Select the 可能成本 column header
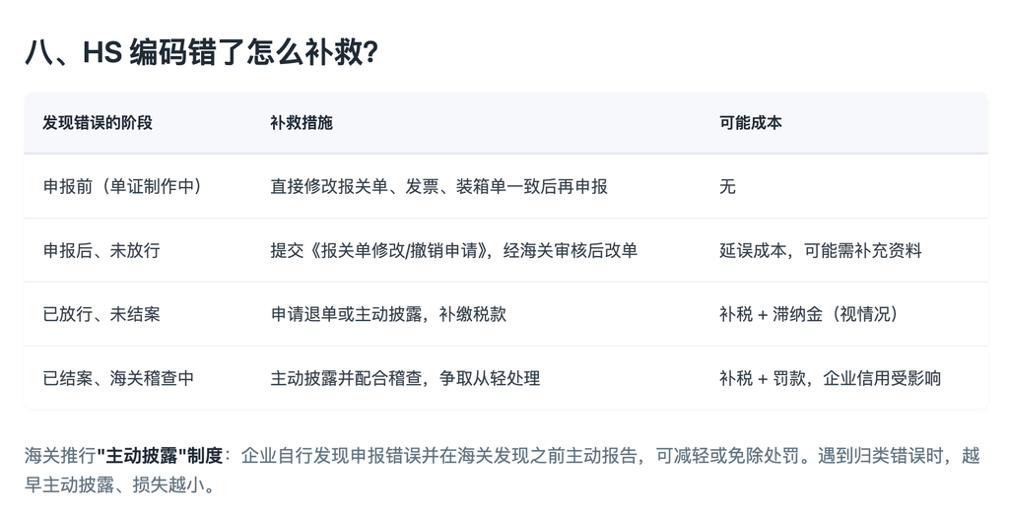The height and width of the screenshot is (514, 1009). point(750,123)
